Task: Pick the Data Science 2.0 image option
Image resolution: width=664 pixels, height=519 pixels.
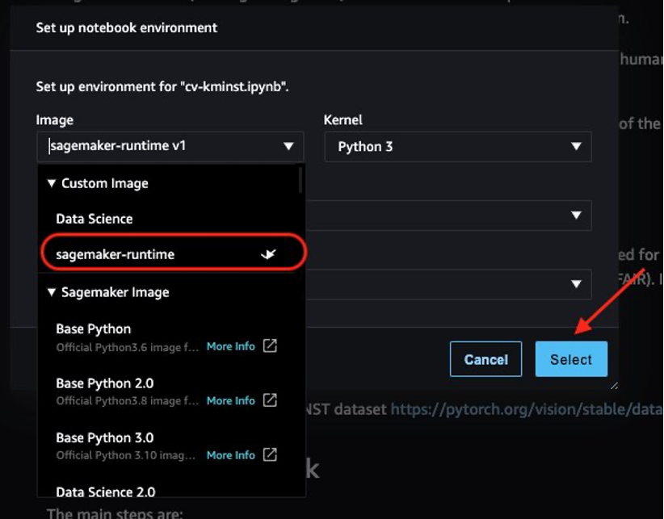Action: (x=106, y=492)
